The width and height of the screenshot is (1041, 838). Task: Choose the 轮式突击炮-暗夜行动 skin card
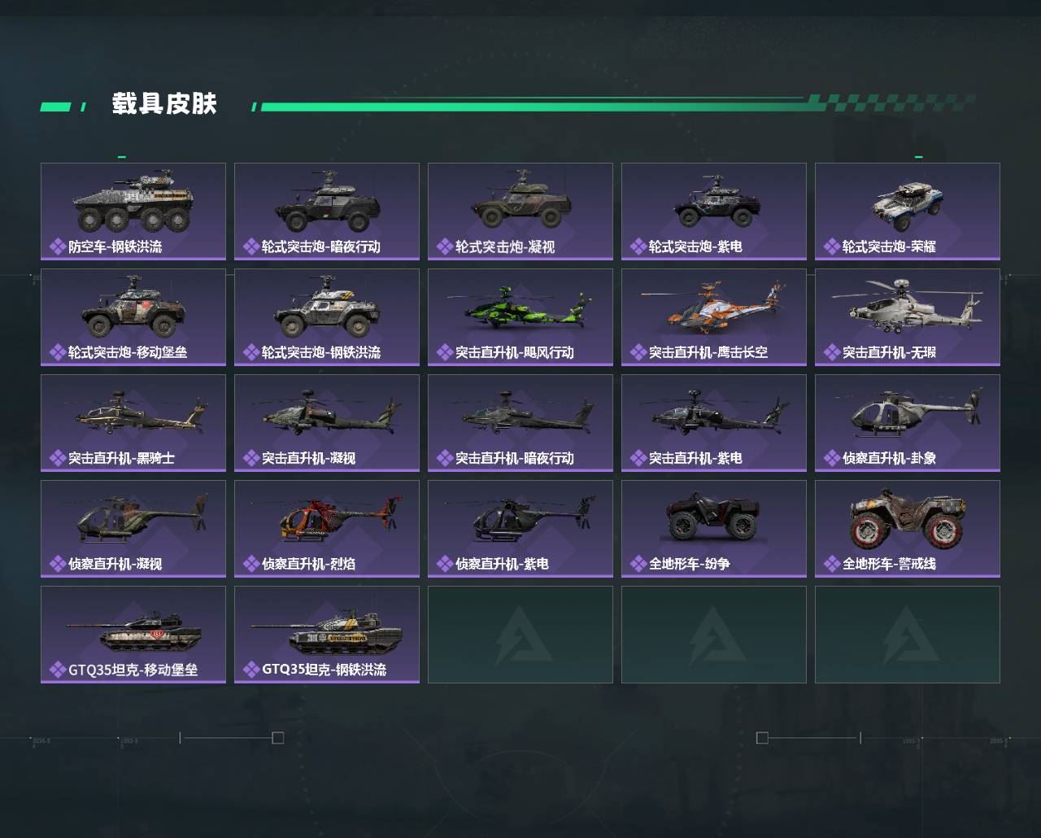click(x=327, y=212)
